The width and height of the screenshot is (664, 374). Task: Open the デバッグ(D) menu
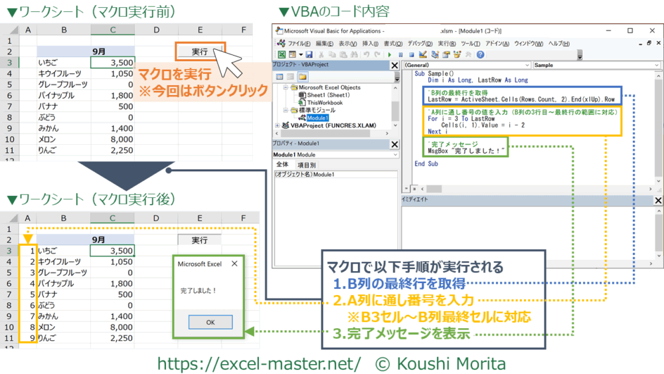click(x=419, y=44)
